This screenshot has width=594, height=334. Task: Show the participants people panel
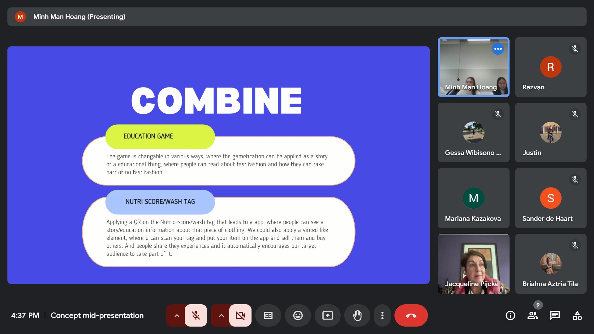[x=532, y=315]
